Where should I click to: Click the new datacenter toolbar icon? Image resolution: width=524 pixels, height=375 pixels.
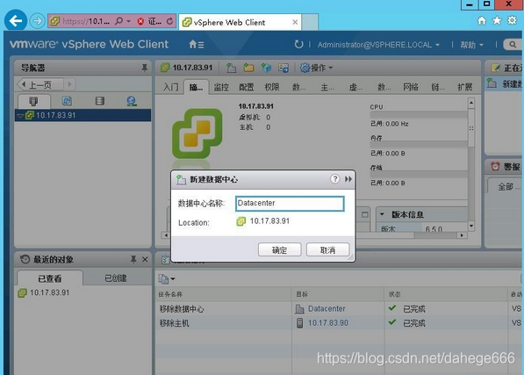pos(231,68)
